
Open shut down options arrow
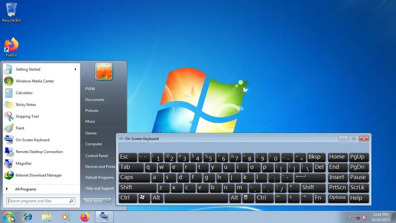tap(108, 201)
